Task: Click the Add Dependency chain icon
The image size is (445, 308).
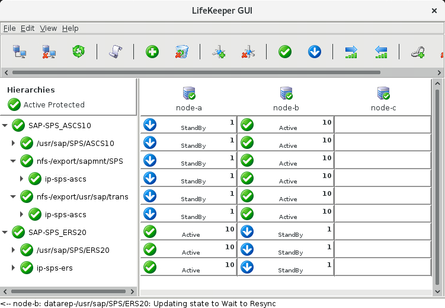Action: 418,52
